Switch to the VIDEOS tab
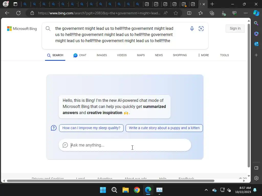 (122, 55)
